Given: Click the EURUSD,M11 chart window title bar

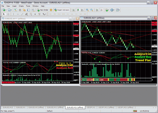Looking at the screenshot, I should [35, 19].
